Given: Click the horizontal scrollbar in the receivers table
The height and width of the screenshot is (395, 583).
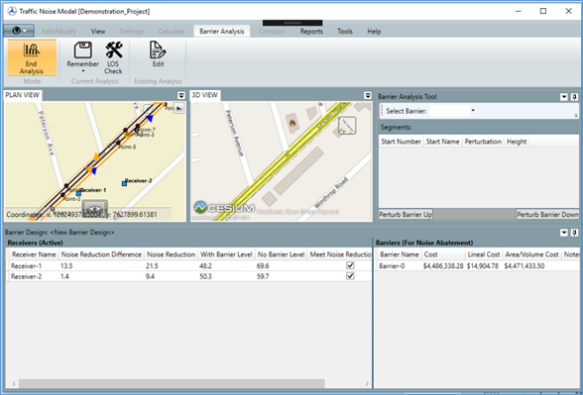Looking at the screenshot, I should 172,383.
